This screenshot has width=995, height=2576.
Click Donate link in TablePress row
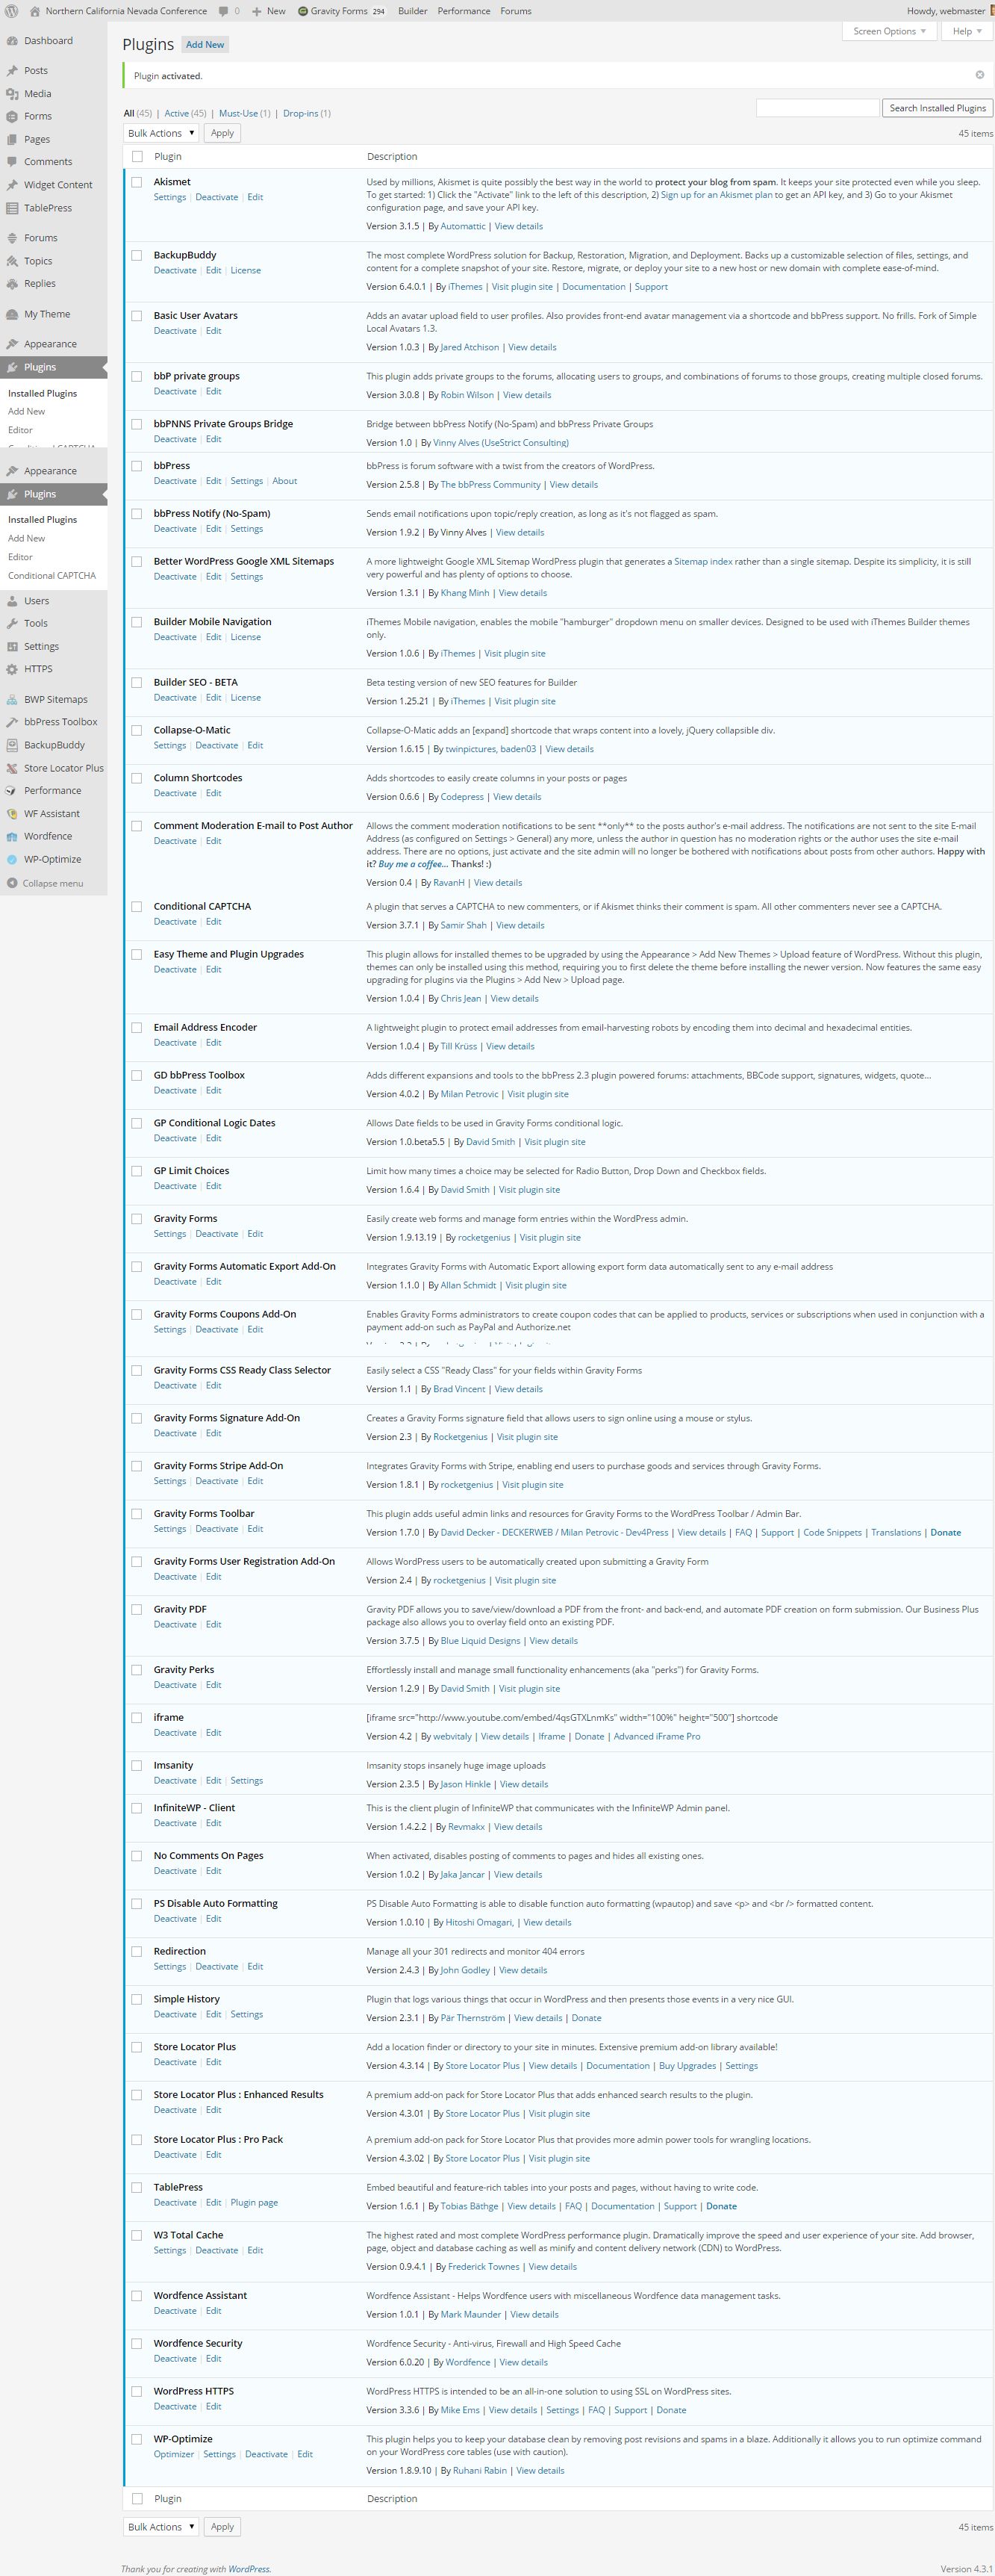(721, 2206)
